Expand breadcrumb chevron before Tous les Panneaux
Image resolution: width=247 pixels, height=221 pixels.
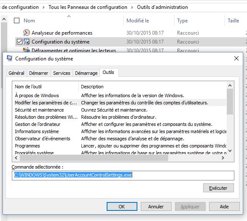pyautogui.click(x=43, y=7)
